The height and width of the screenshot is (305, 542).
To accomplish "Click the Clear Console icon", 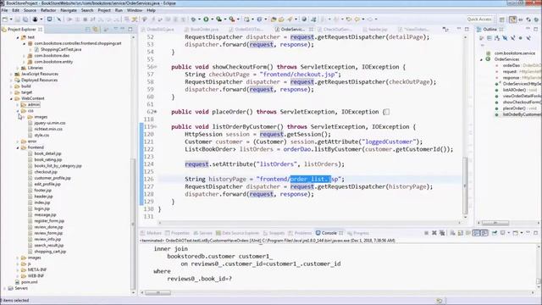I will click(452, 233).
